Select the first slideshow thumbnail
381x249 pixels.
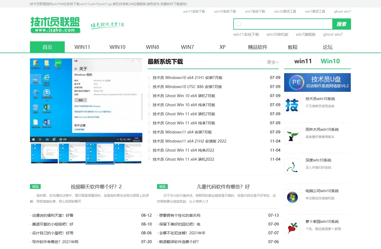(x=44, y=153)
